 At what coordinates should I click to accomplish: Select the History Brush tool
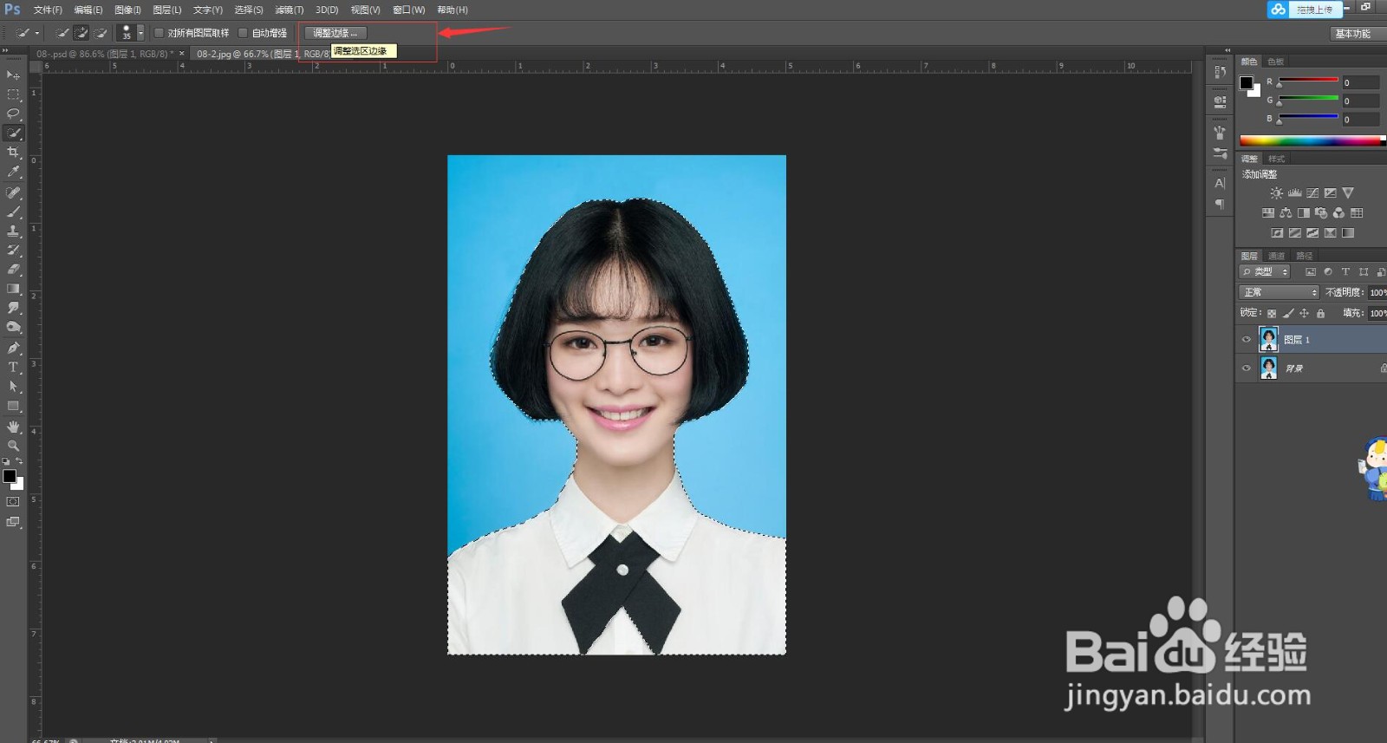tap(13, 250)
